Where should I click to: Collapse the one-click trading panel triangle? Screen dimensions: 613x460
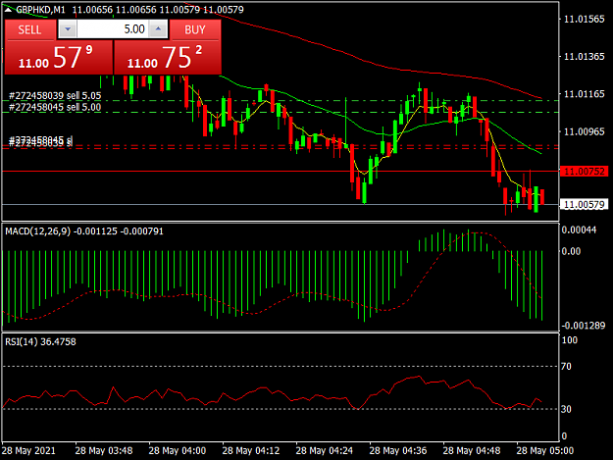coord(8,10)
